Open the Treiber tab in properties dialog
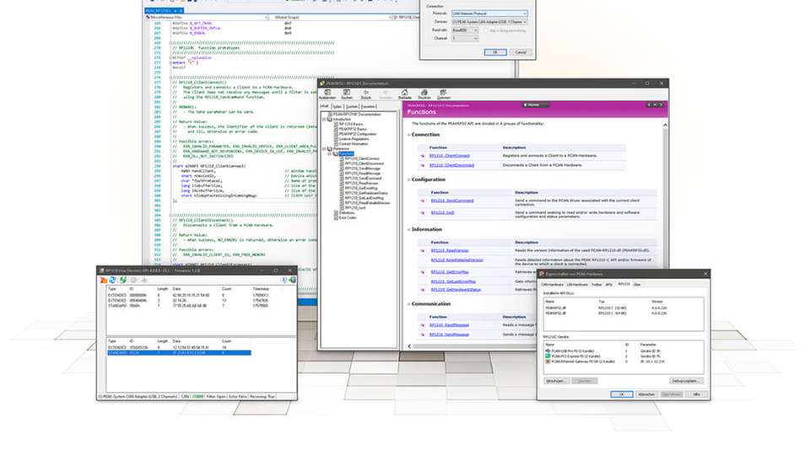The height and width of the screenshot is (455, 810). click(597, 284)
